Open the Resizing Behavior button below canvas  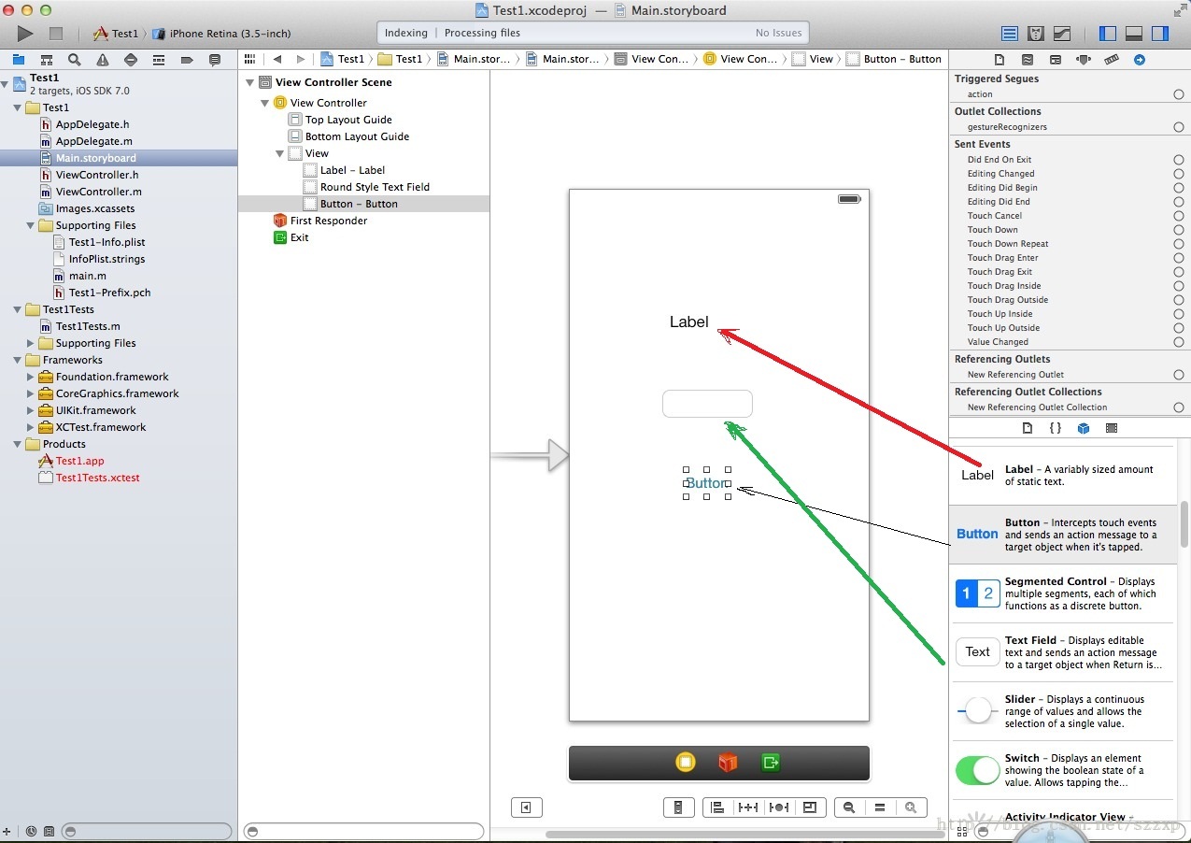coord(810,807)
